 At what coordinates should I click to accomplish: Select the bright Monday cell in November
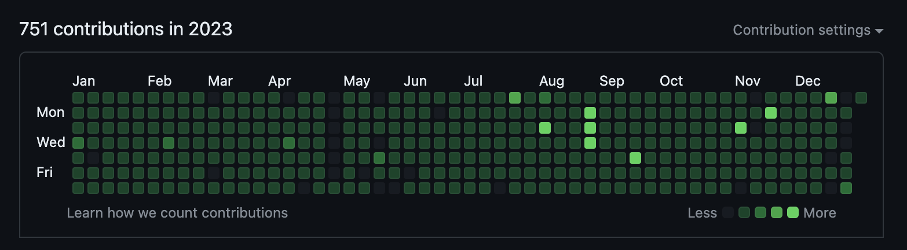tap(771, 113)
